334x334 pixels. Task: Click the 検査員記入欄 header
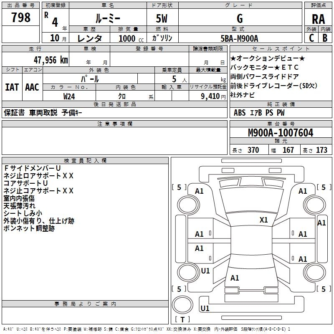(x=85, y=161)
